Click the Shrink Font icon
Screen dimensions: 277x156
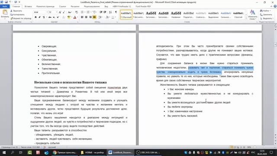[x=64, y=12]
